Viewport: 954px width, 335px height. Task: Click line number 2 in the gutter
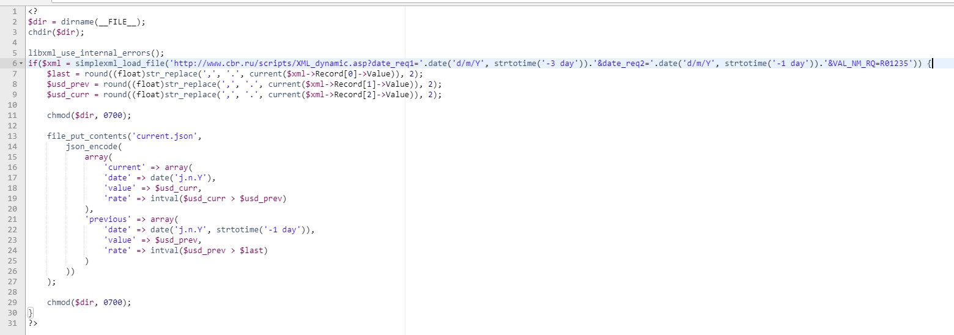[x=13, y=21]
